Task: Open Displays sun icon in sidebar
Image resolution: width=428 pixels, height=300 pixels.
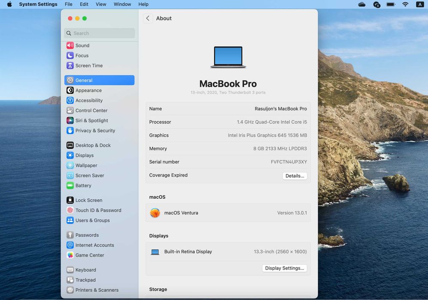Action: tap(70, 155)
